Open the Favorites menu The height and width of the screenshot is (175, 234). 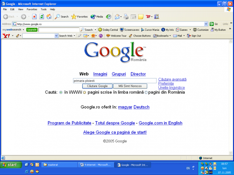click(32, 9)
